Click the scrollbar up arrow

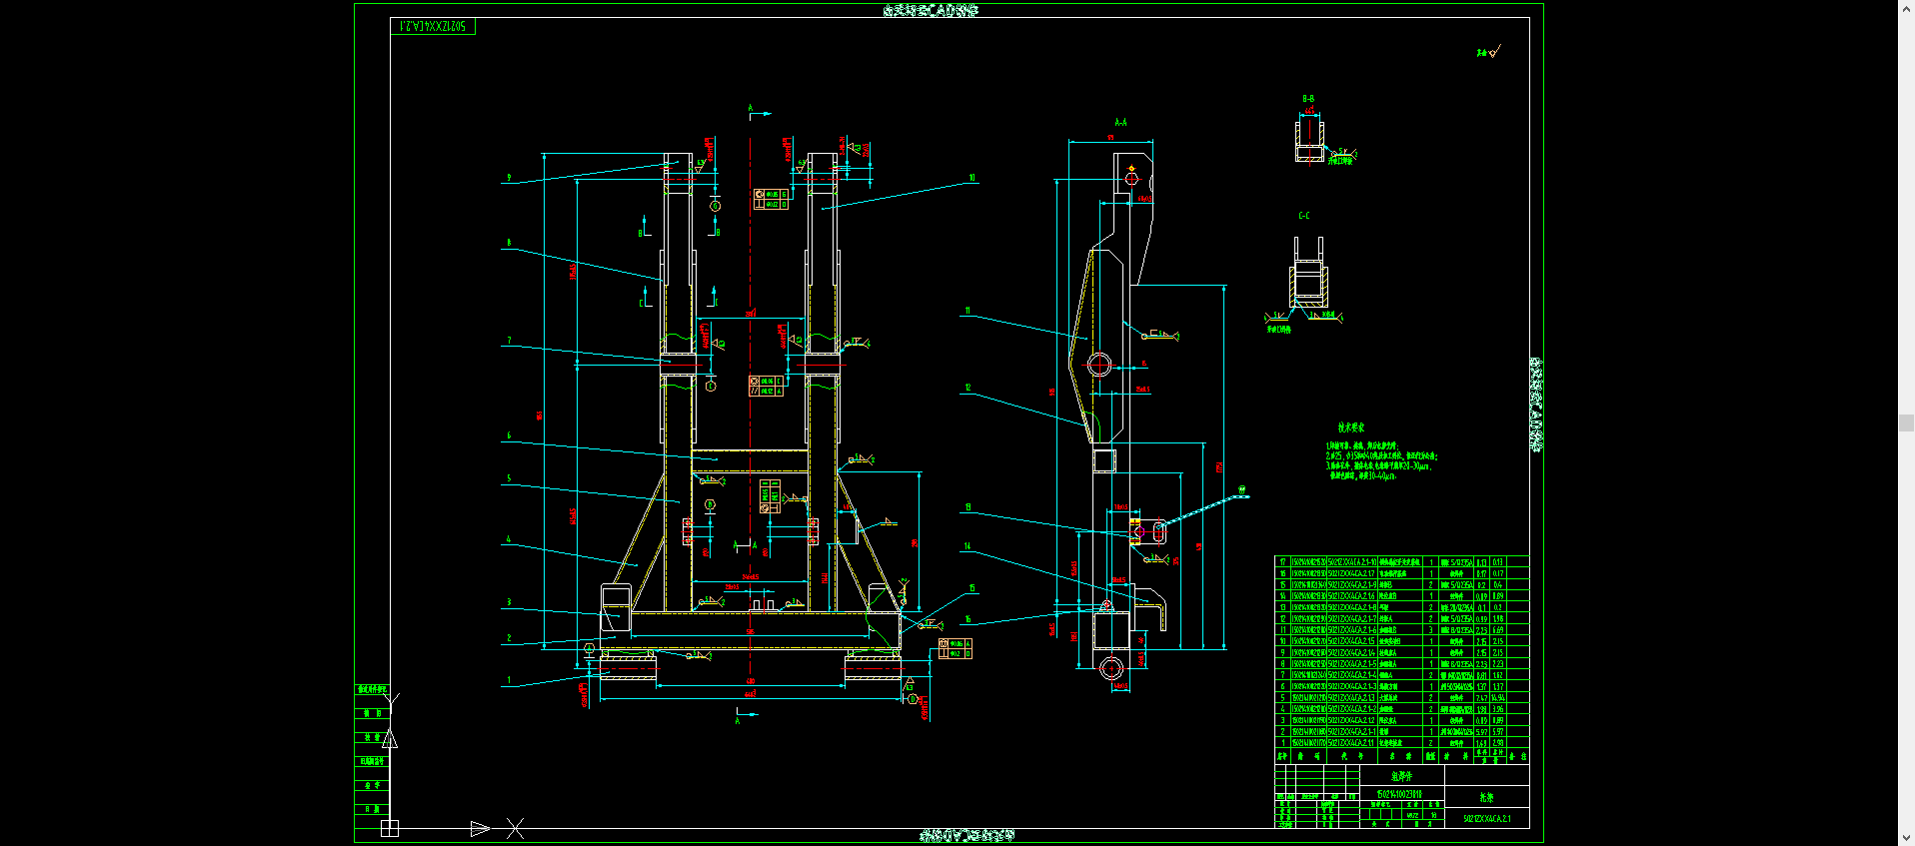1906,7
